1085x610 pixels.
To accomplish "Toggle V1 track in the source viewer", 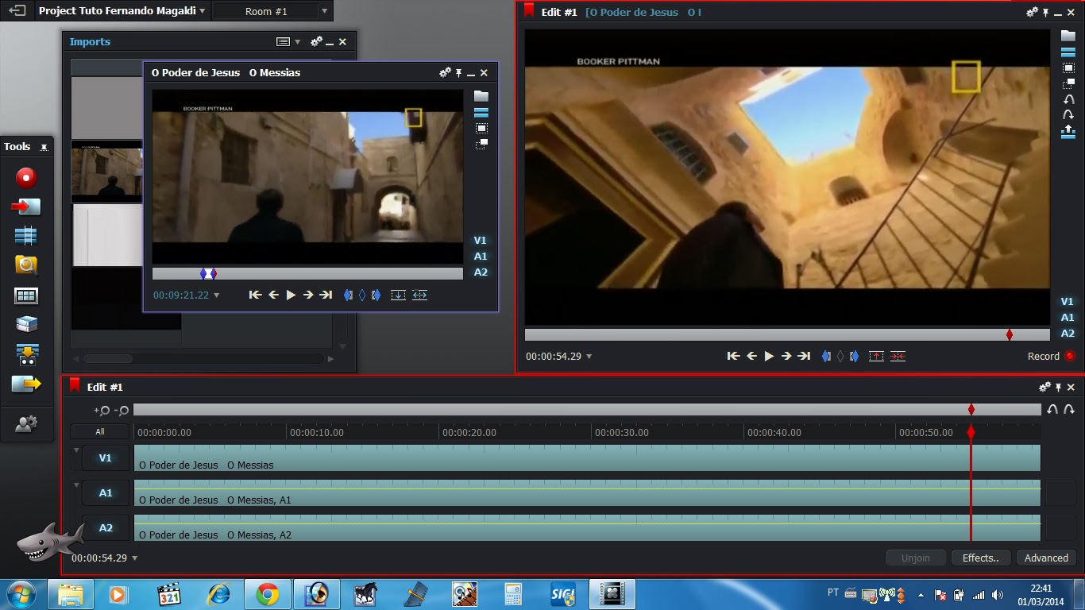I will [480, 240].
